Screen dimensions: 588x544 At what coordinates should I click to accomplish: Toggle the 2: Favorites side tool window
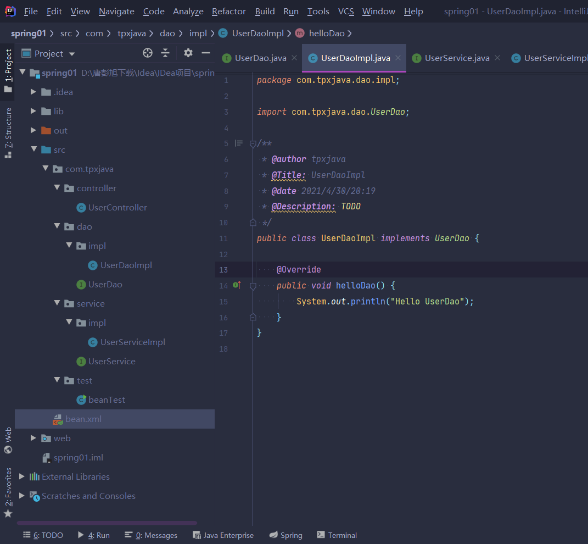click(8, 492)
